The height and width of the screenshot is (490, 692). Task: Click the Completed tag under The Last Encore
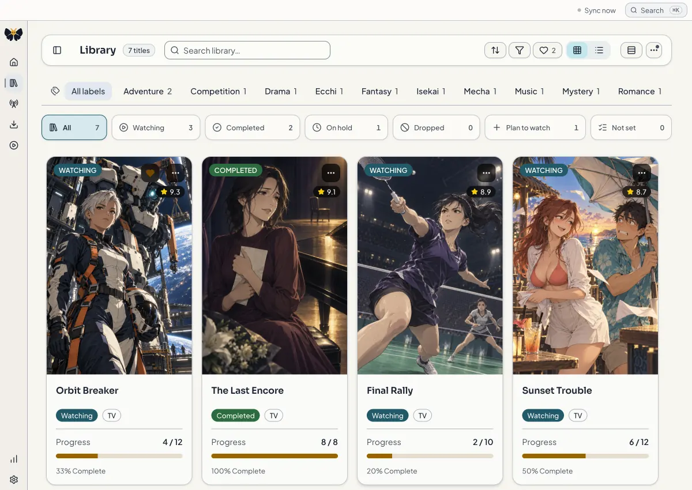coord(235,416)
